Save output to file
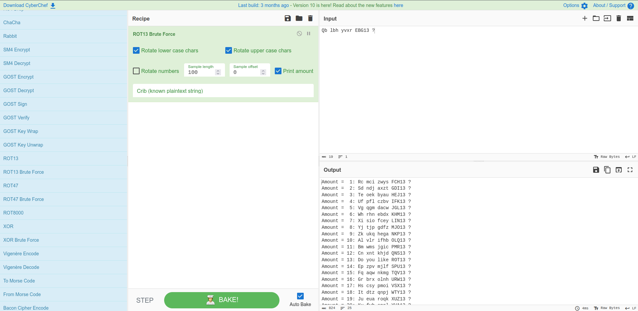 596,170
